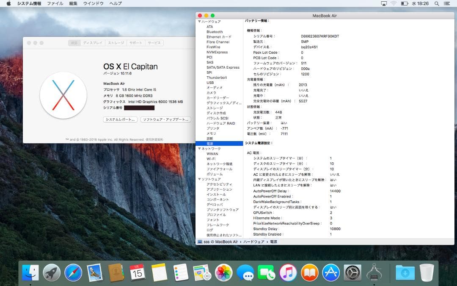Image resolution: width=457 pixels, height=286 pixels.
Task: Select アプリケーション under ソフトウェア
Action: pos(220,189)
